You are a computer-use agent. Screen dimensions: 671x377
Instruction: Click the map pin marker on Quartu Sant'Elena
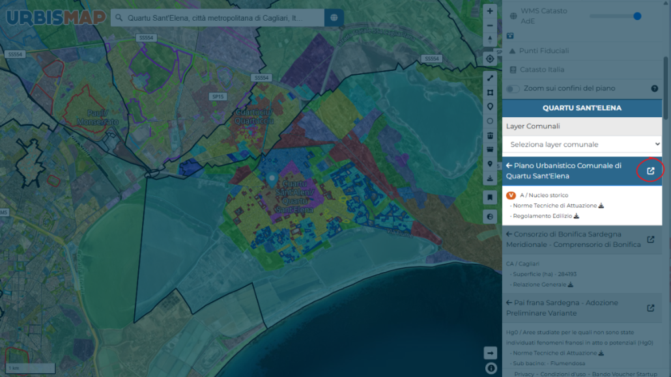coord(272,179)
